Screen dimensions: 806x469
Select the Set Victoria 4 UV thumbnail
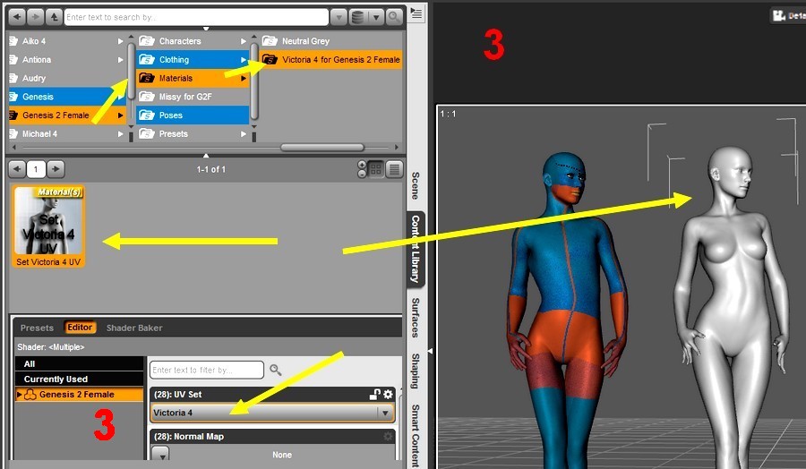point(48,226)
